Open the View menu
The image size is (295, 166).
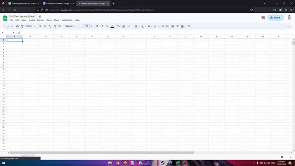click(24, 20)
